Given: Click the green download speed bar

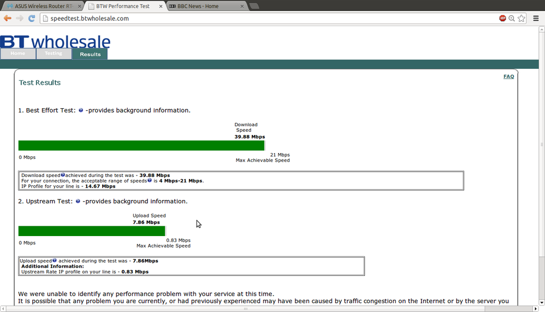Looking at the screenshot, I should pyautogui.click(x=141, y=145).
